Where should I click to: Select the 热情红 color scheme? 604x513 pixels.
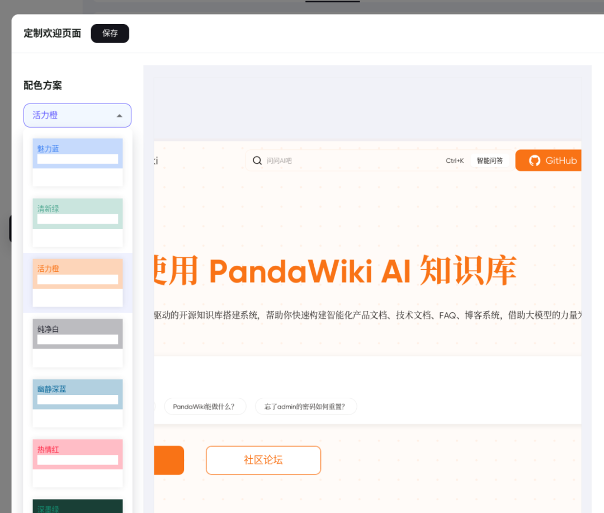77,463
